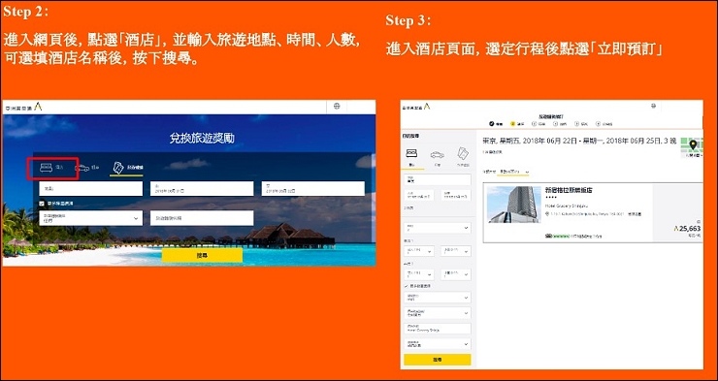This screenshot has width=718, height=381.
Task: Click the destination input field in Step 2 screenshot
Action: [x=91, y=188]
